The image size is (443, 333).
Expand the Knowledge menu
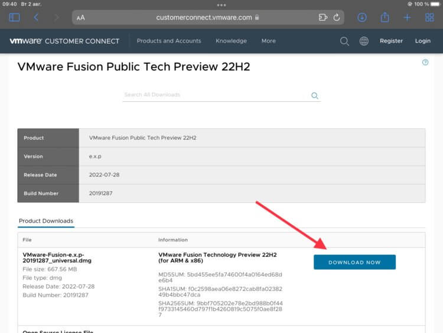[x=231, y=41]
